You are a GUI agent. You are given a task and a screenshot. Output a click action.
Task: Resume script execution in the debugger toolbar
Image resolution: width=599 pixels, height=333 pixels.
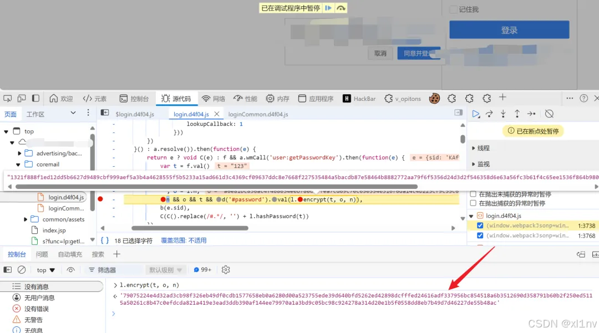point(476,114)
